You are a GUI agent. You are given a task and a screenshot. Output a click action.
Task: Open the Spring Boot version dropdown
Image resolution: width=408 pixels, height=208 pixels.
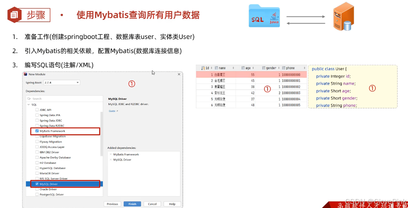pos(62,82)
